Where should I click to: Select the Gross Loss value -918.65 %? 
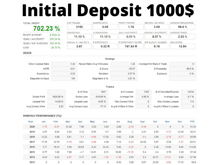(99, 97)
